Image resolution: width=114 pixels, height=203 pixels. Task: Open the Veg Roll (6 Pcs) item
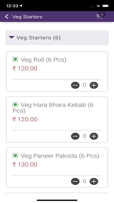43,60
